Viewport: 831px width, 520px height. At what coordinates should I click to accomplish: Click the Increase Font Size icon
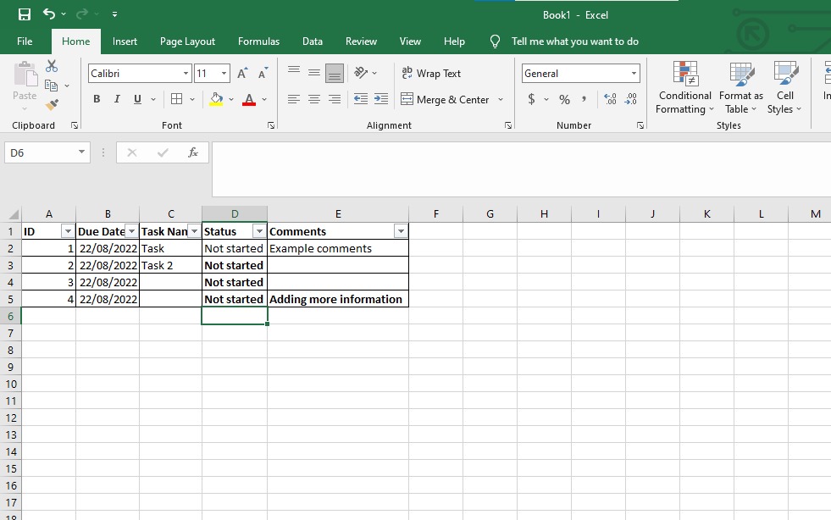(242, 74)
